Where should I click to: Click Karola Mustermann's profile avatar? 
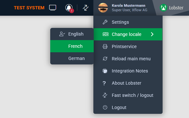103,8
